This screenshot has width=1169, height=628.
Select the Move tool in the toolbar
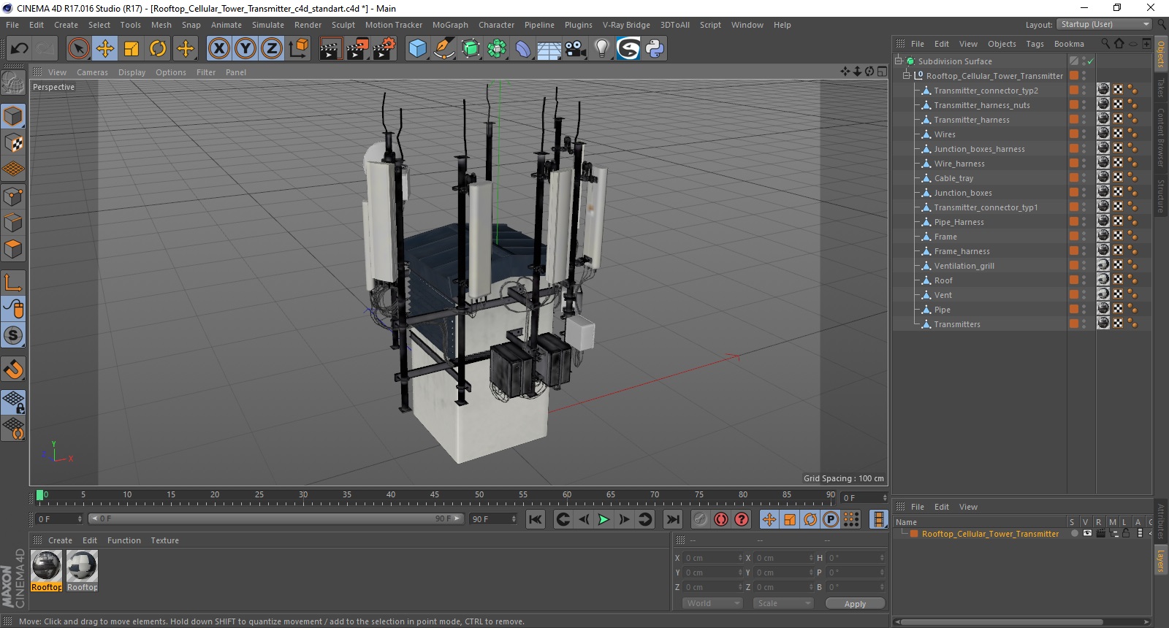[105, 49]
